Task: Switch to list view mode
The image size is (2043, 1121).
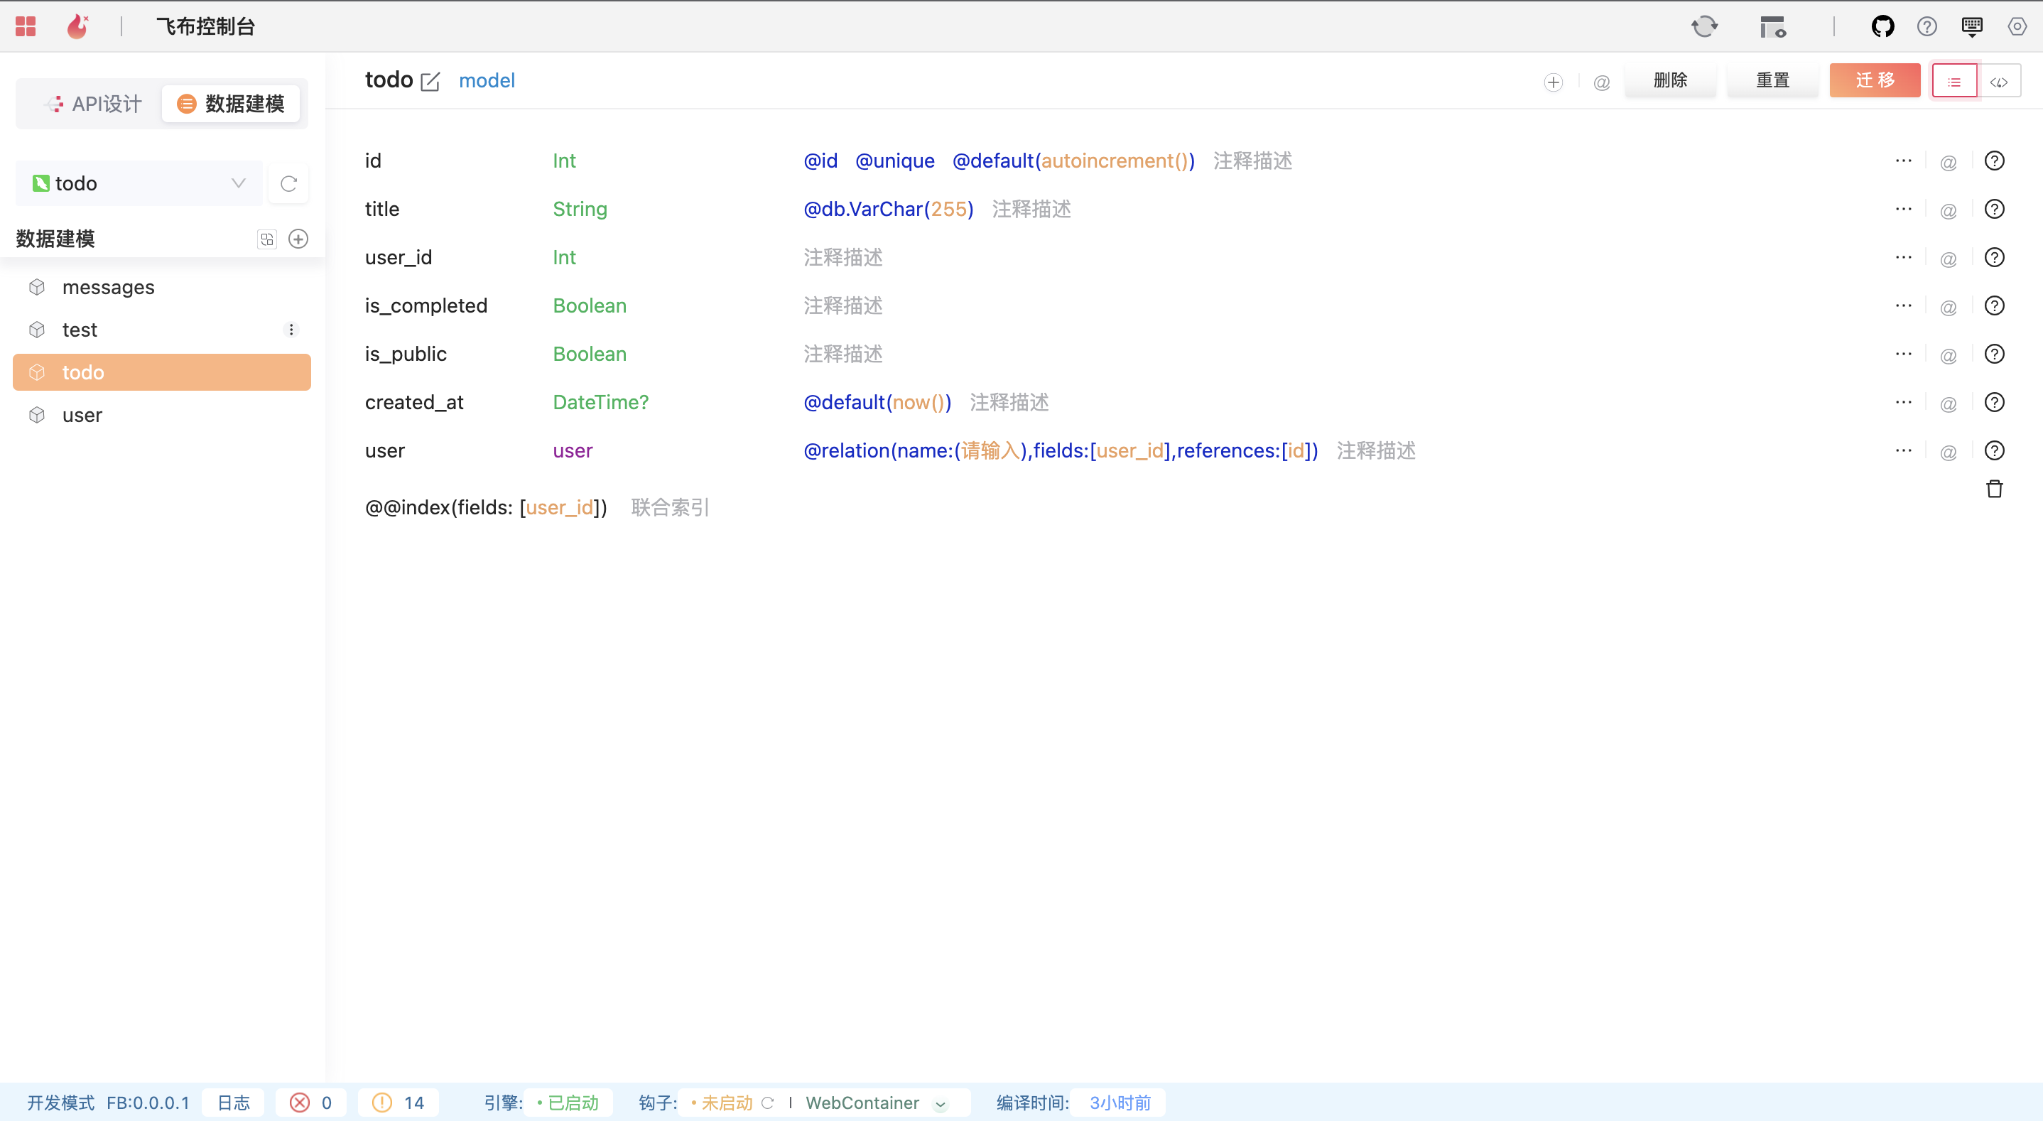Action: coord(1953,82)
